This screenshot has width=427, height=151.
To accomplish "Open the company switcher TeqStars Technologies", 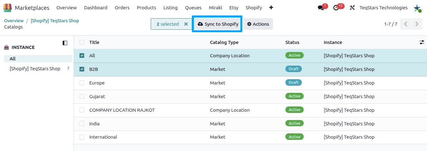I will (x=383, y=8).
